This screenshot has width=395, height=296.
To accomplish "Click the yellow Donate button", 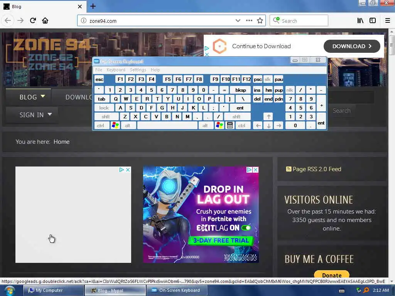I will (331, 274).
